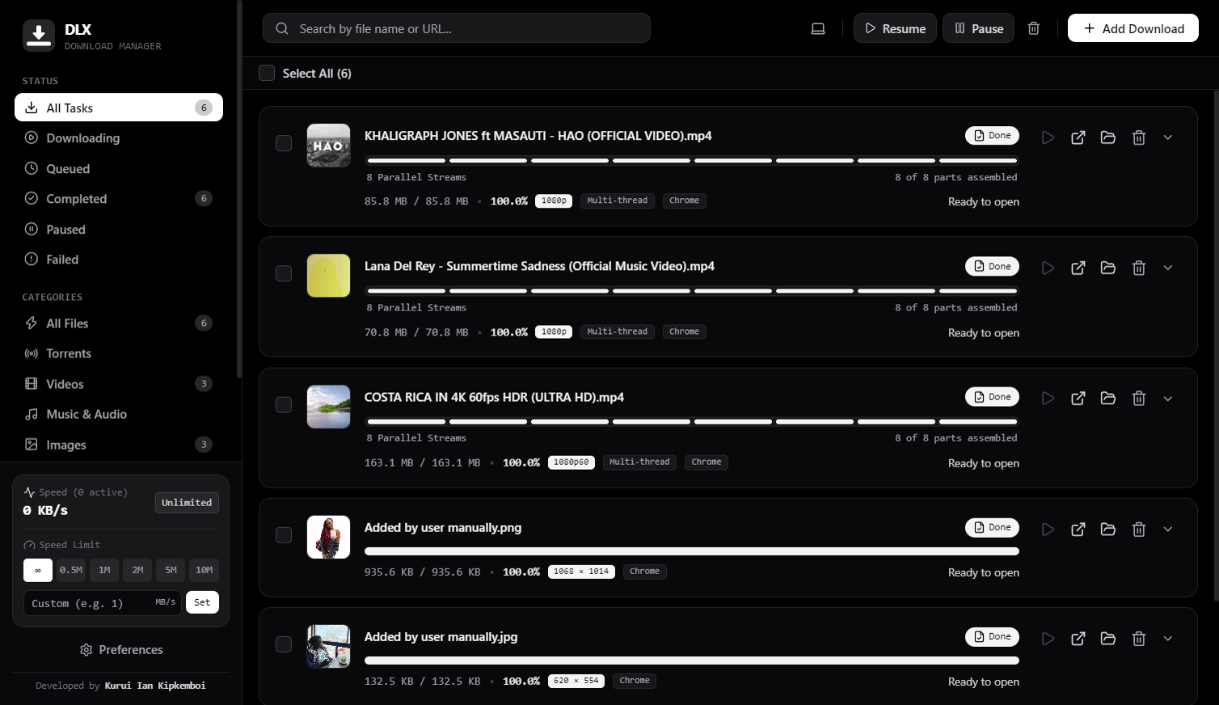1219x705 pixels.
Task: Go to the Music & Audio category
Action: pos(119,414)
